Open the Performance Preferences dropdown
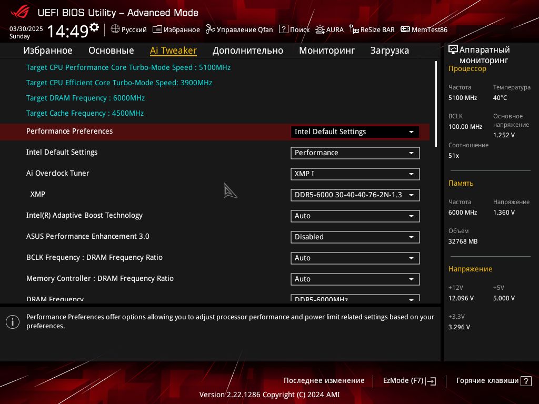 coord(355,132)
